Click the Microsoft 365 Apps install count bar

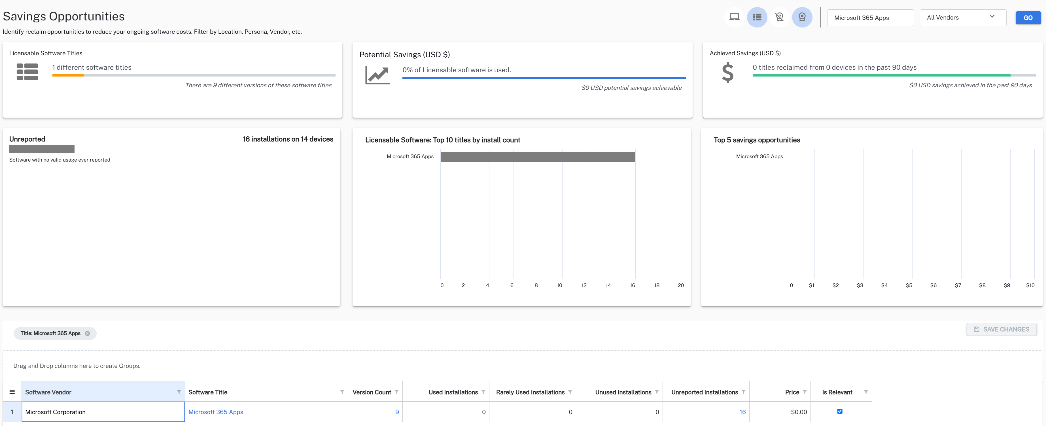[538, 157]
